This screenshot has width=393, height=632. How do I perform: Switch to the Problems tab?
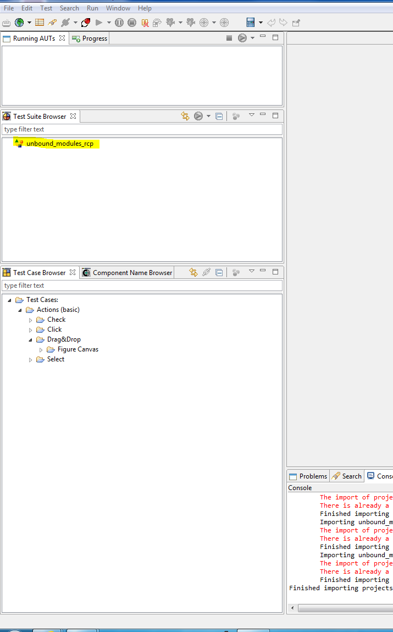click(x=308, y=476)
